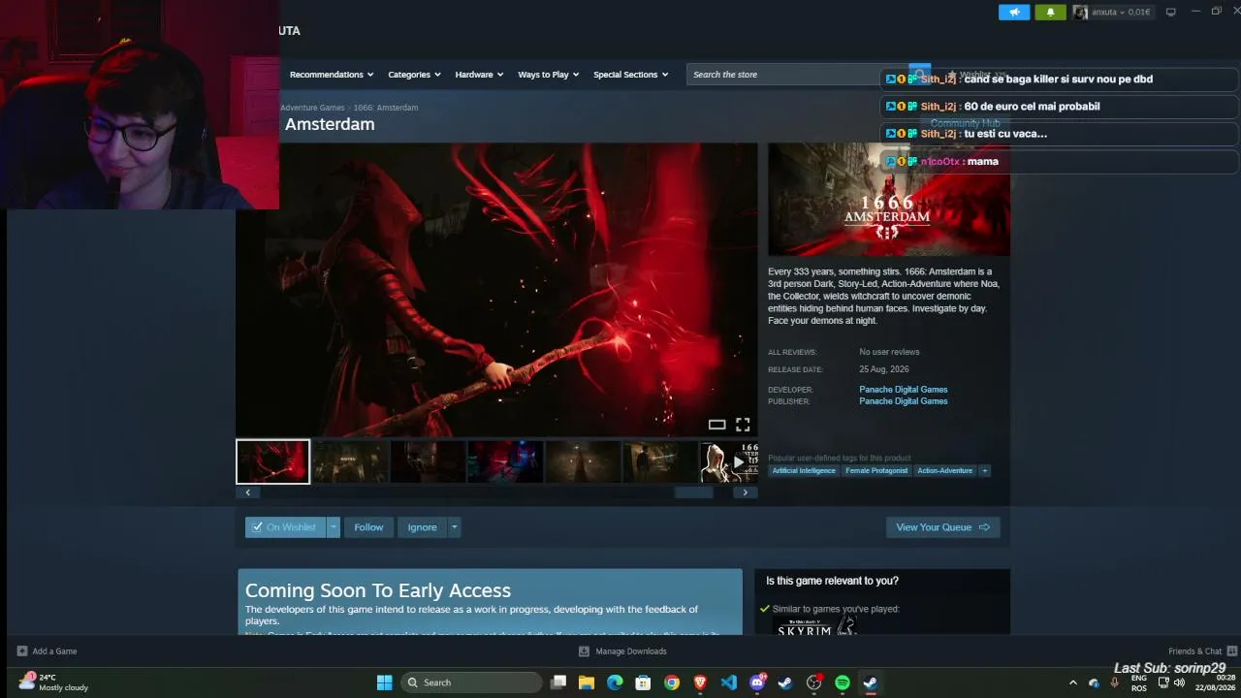This screenshot has width=1241, height=698.
Task: Switch Steam to Big Picture mode icon
Action: tap(1171, 12)
